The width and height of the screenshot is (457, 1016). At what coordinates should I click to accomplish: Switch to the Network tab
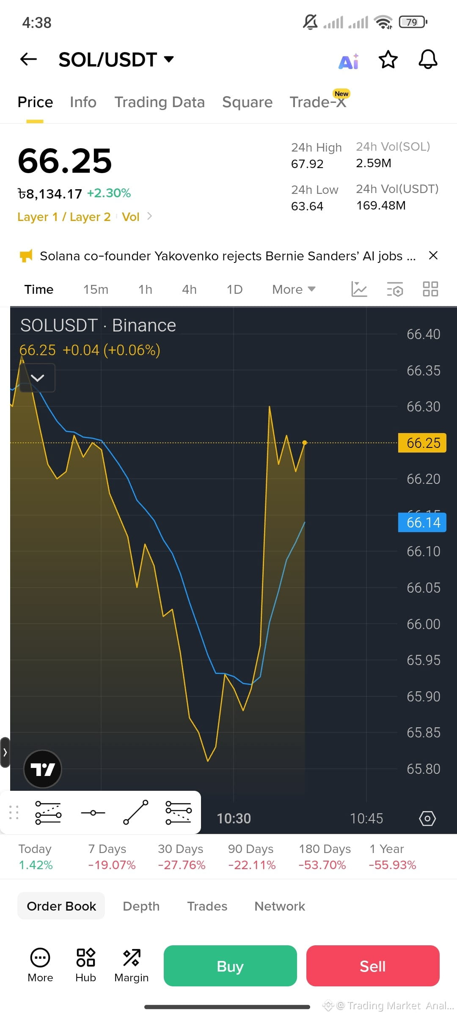(x=280, y=906)
